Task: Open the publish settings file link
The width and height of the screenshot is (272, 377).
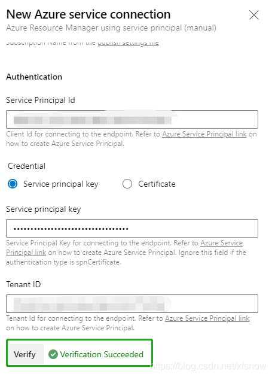Action: coord(128,43)
